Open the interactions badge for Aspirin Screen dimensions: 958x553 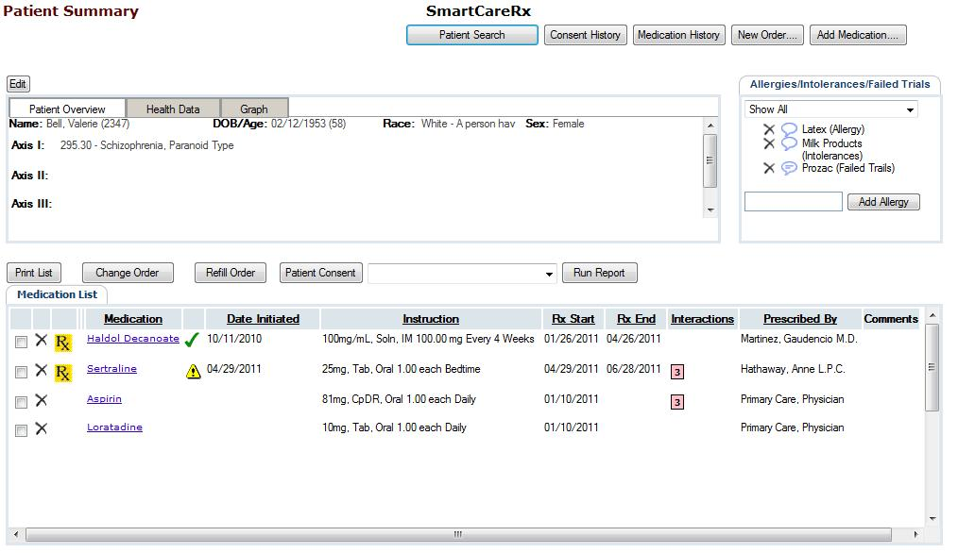[x=677, y=401]
